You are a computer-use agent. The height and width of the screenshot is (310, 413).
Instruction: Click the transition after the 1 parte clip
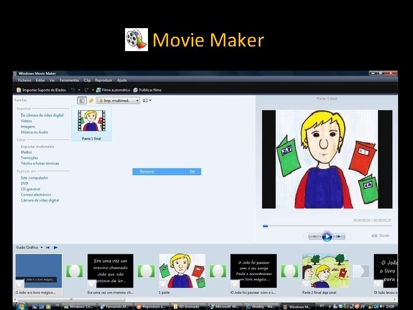pyautogui.click(x=218, y=271)
